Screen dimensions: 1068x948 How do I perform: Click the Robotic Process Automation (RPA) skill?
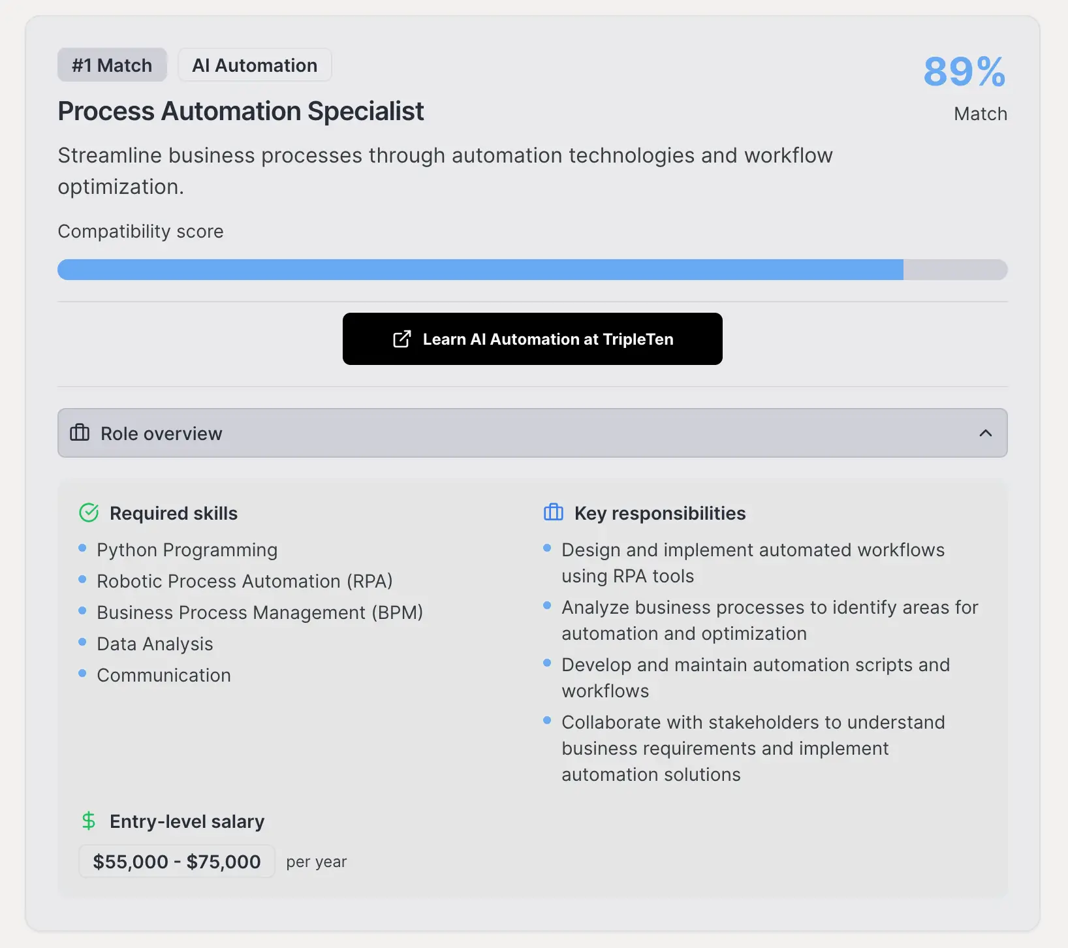pos(244,581)
